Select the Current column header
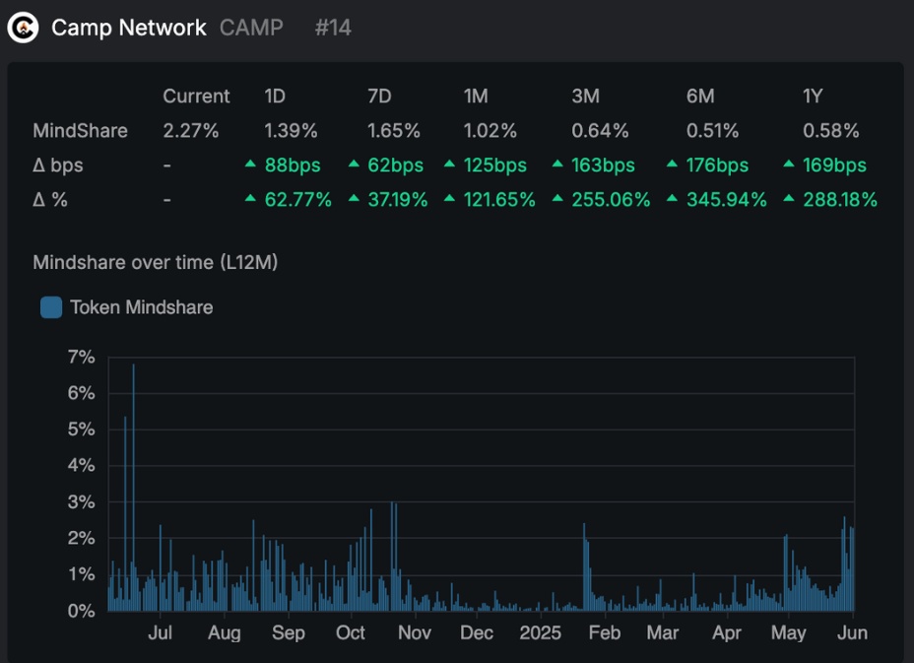 pos(196,96)
